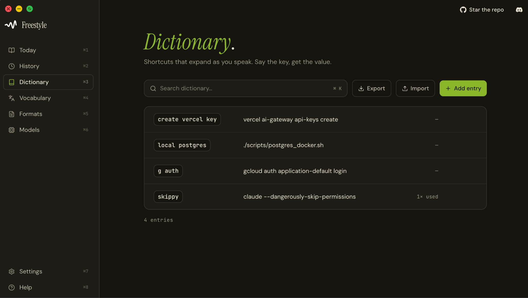Click the magnifier icon in search field
The width and height of the screenshot is (528, 298).
tap(153, 89)
